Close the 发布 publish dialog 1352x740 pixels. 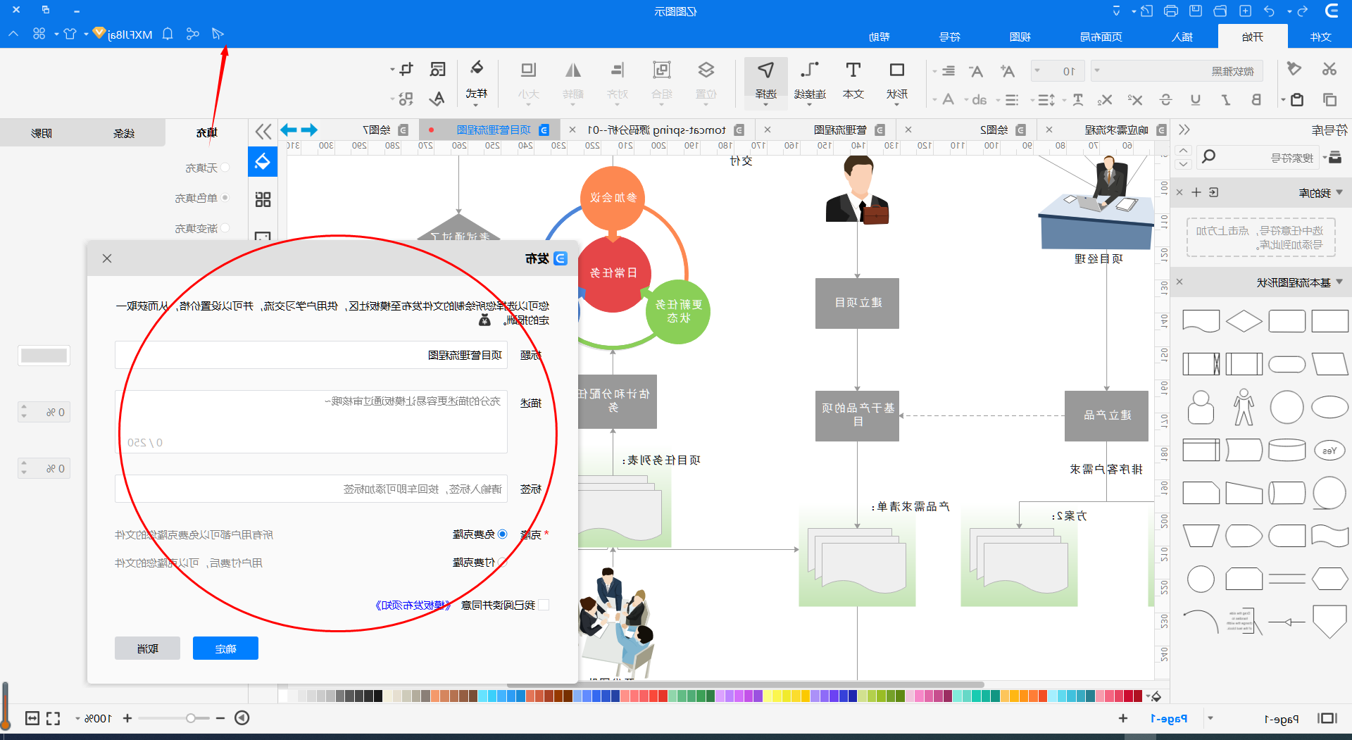(107, 258)
